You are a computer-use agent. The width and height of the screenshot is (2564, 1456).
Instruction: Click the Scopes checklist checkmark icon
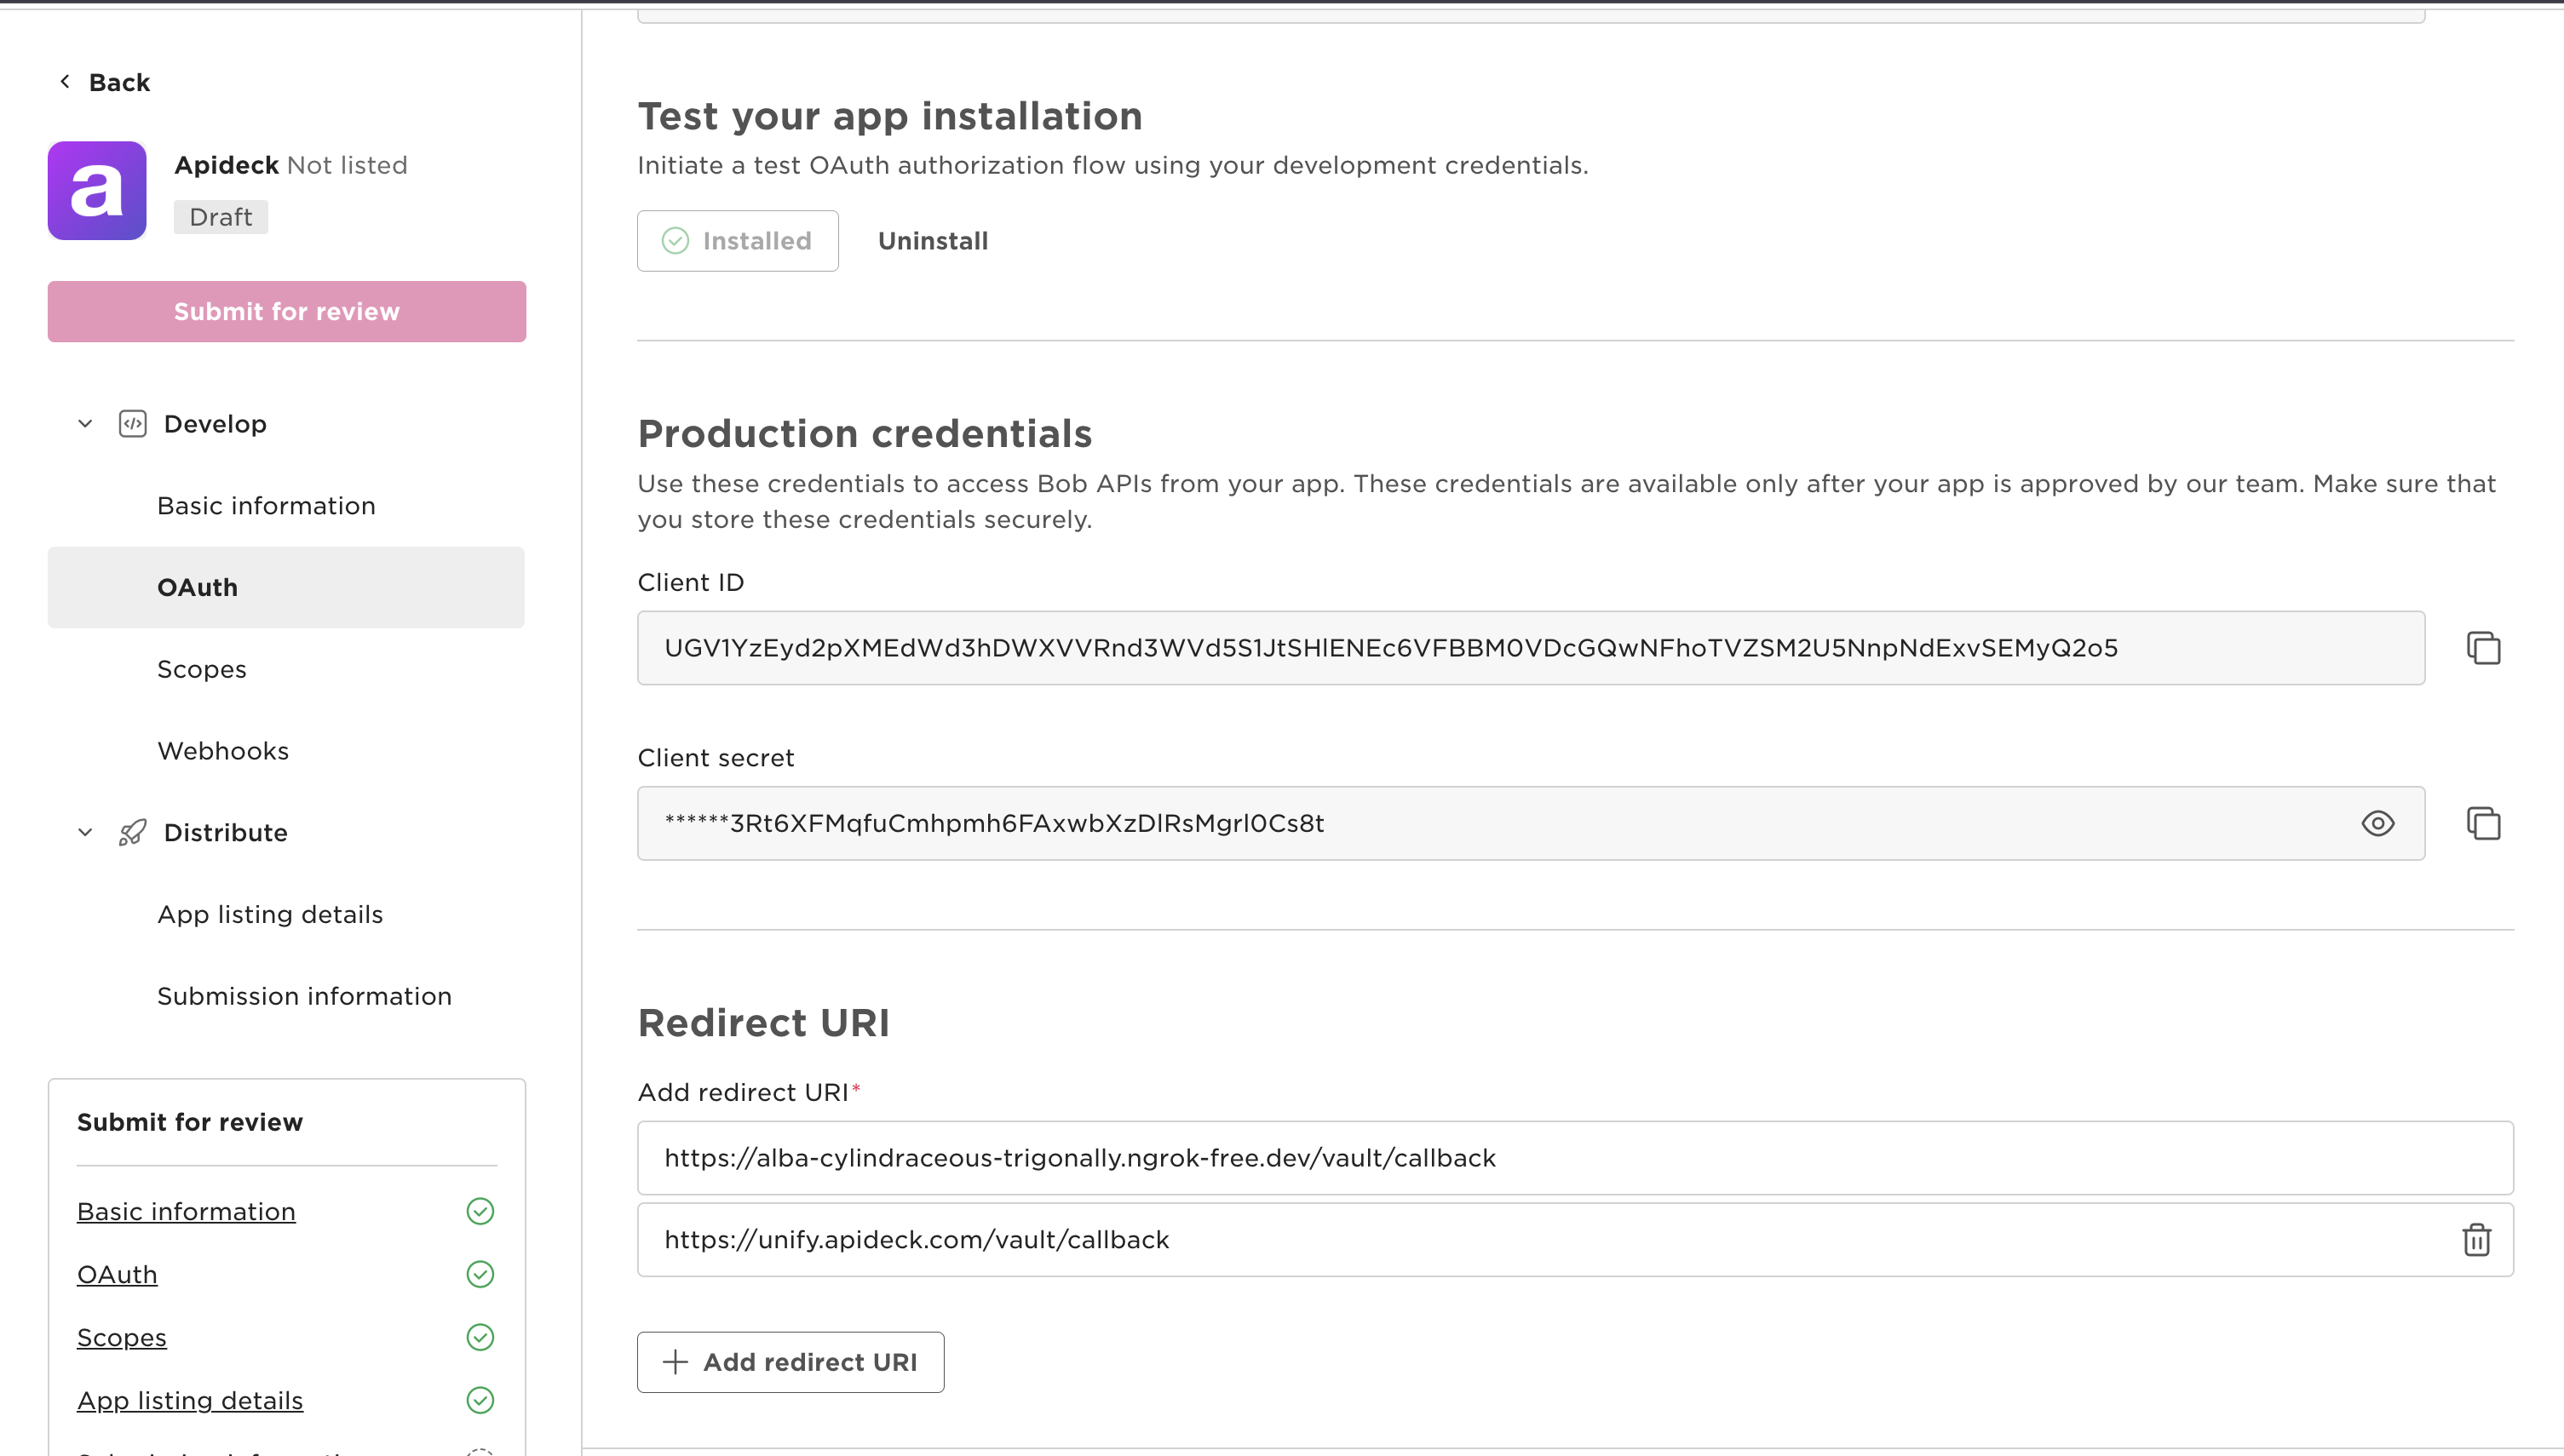(x=480, y=1337)
